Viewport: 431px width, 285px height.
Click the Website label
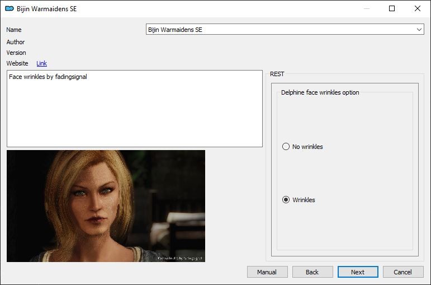17,63
